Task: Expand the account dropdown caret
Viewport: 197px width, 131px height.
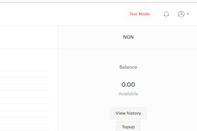Action: click(188, 14)
